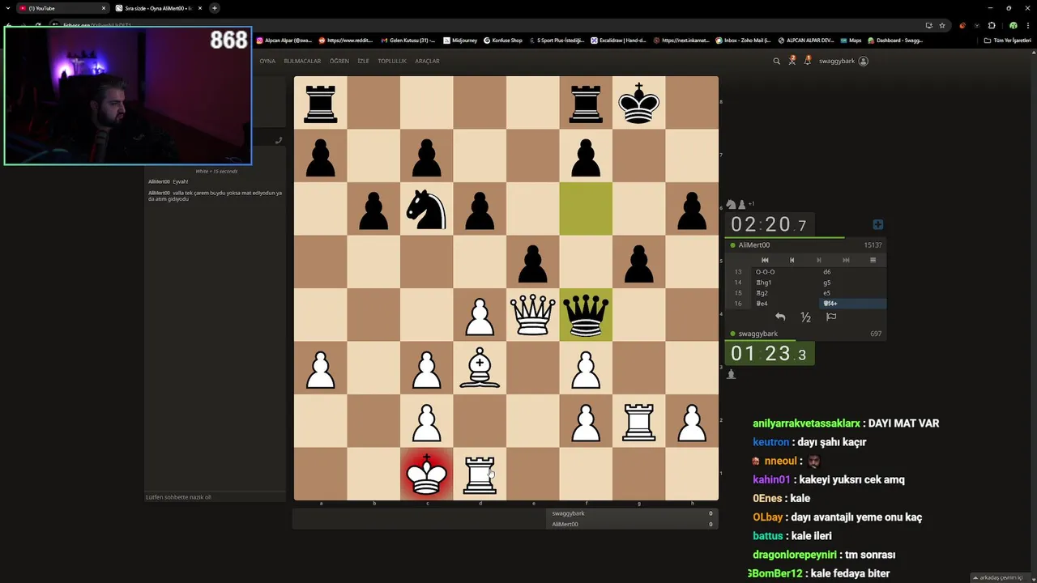Give opponent more time with plus icon

point(877,224)
